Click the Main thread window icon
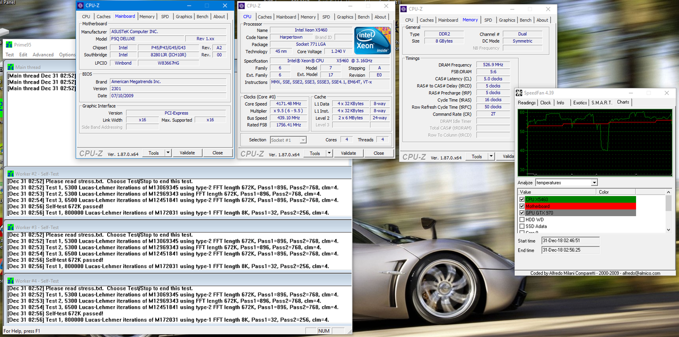The image size is (679, 337). [11, 67]
